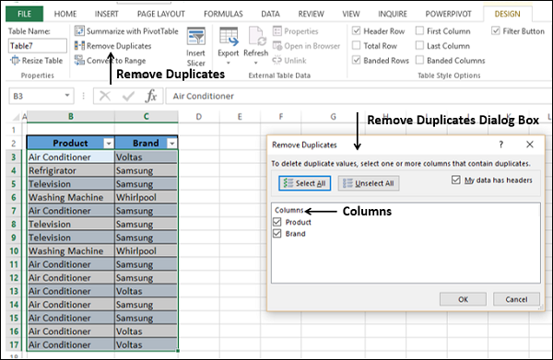Open the Product column filter dropdown

(x=109, y=144)
